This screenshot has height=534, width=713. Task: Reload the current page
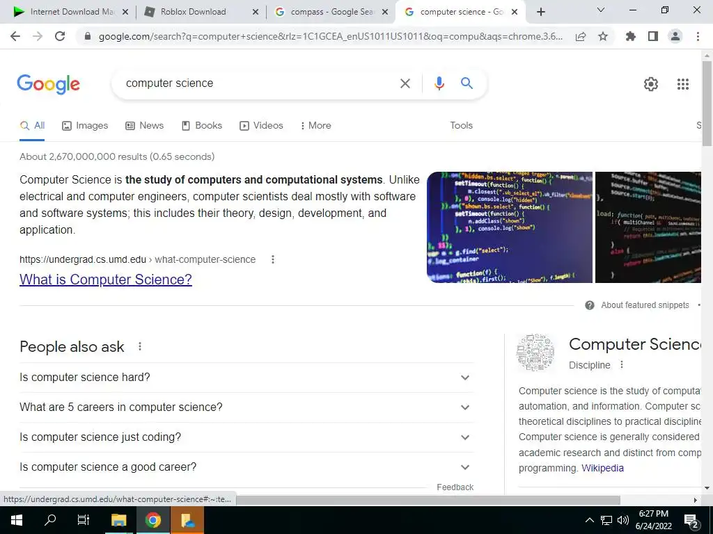60,36
